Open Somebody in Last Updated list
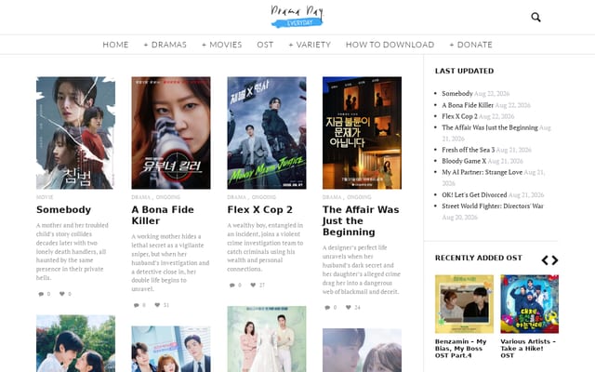595x372 pixels. (457, 93)
